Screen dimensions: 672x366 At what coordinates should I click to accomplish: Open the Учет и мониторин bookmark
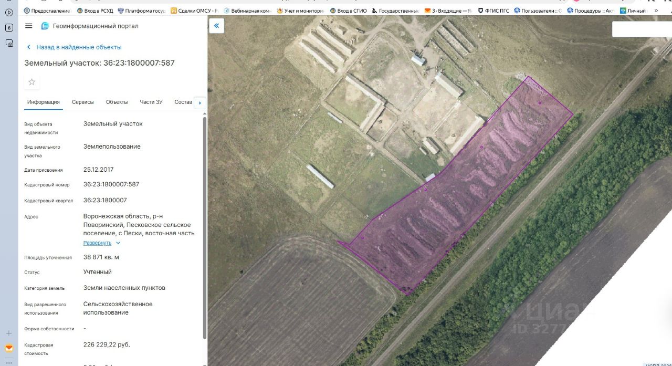coord(301,11)
